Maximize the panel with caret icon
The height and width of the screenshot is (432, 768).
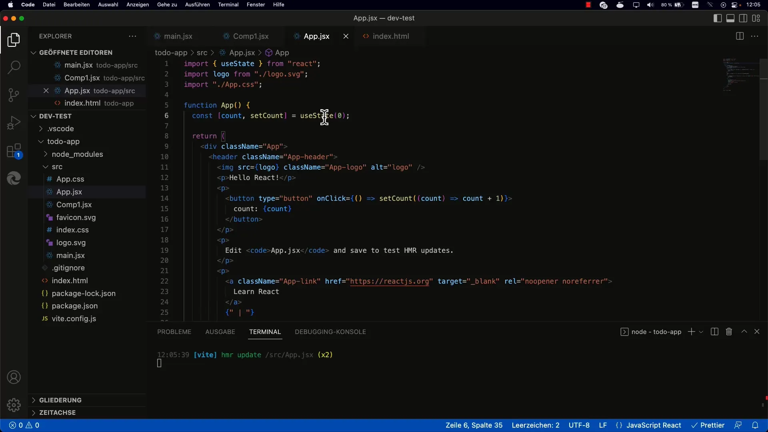[744, 332]
